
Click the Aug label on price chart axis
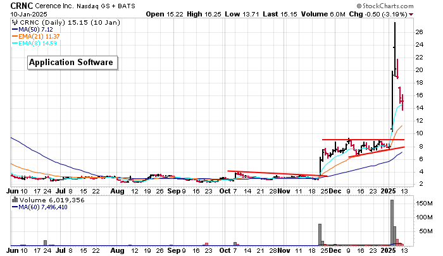point(117,191)
